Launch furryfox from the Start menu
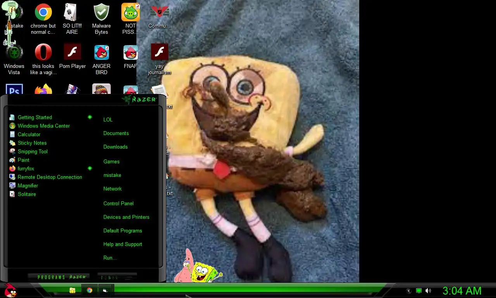Image resolution: width=496 pixels, height=298 pixels. [x=26, y=168]
